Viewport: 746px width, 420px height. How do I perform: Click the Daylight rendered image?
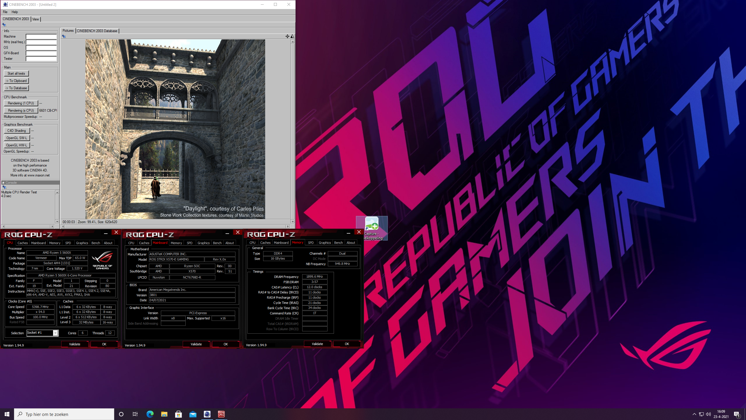pyautogui.click(x=175, y=129)
